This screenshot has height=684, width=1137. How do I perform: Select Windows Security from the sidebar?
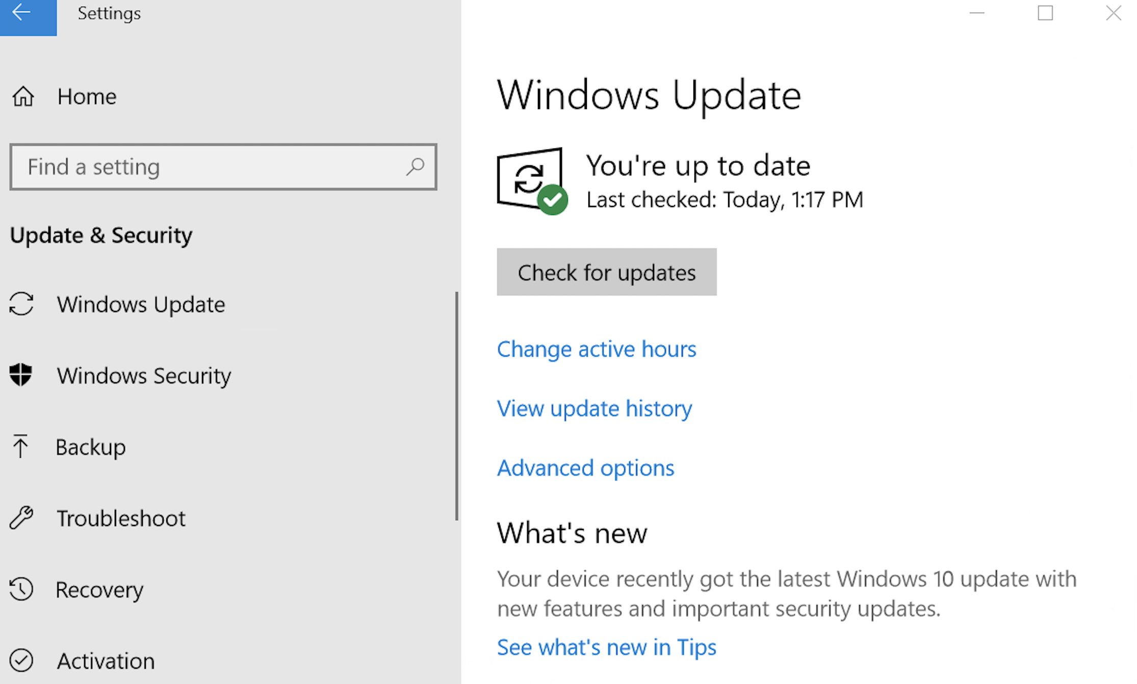(144, 376)
